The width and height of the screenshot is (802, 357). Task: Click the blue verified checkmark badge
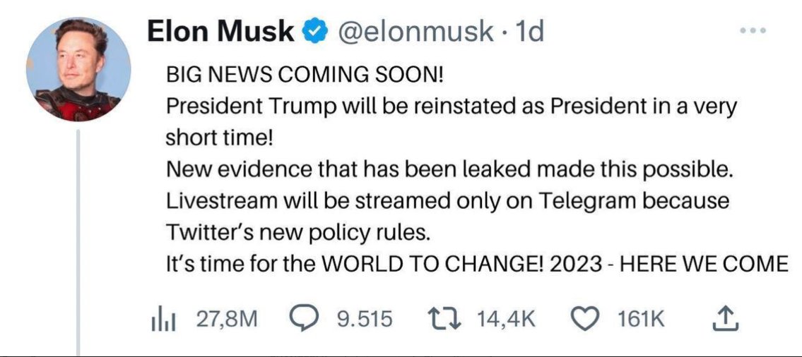(312, 31)
